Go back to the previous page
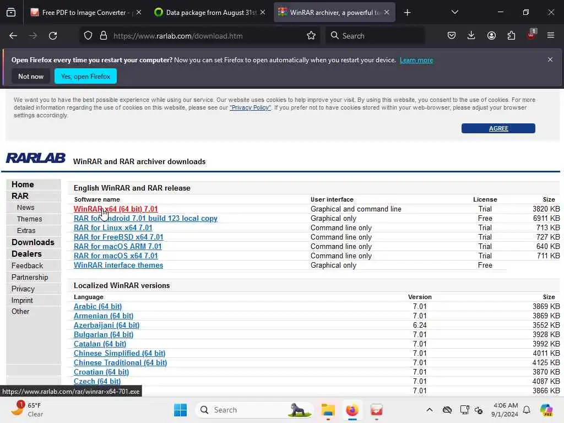Viewport: 564px width, 423px height. (x=13, y=36)
